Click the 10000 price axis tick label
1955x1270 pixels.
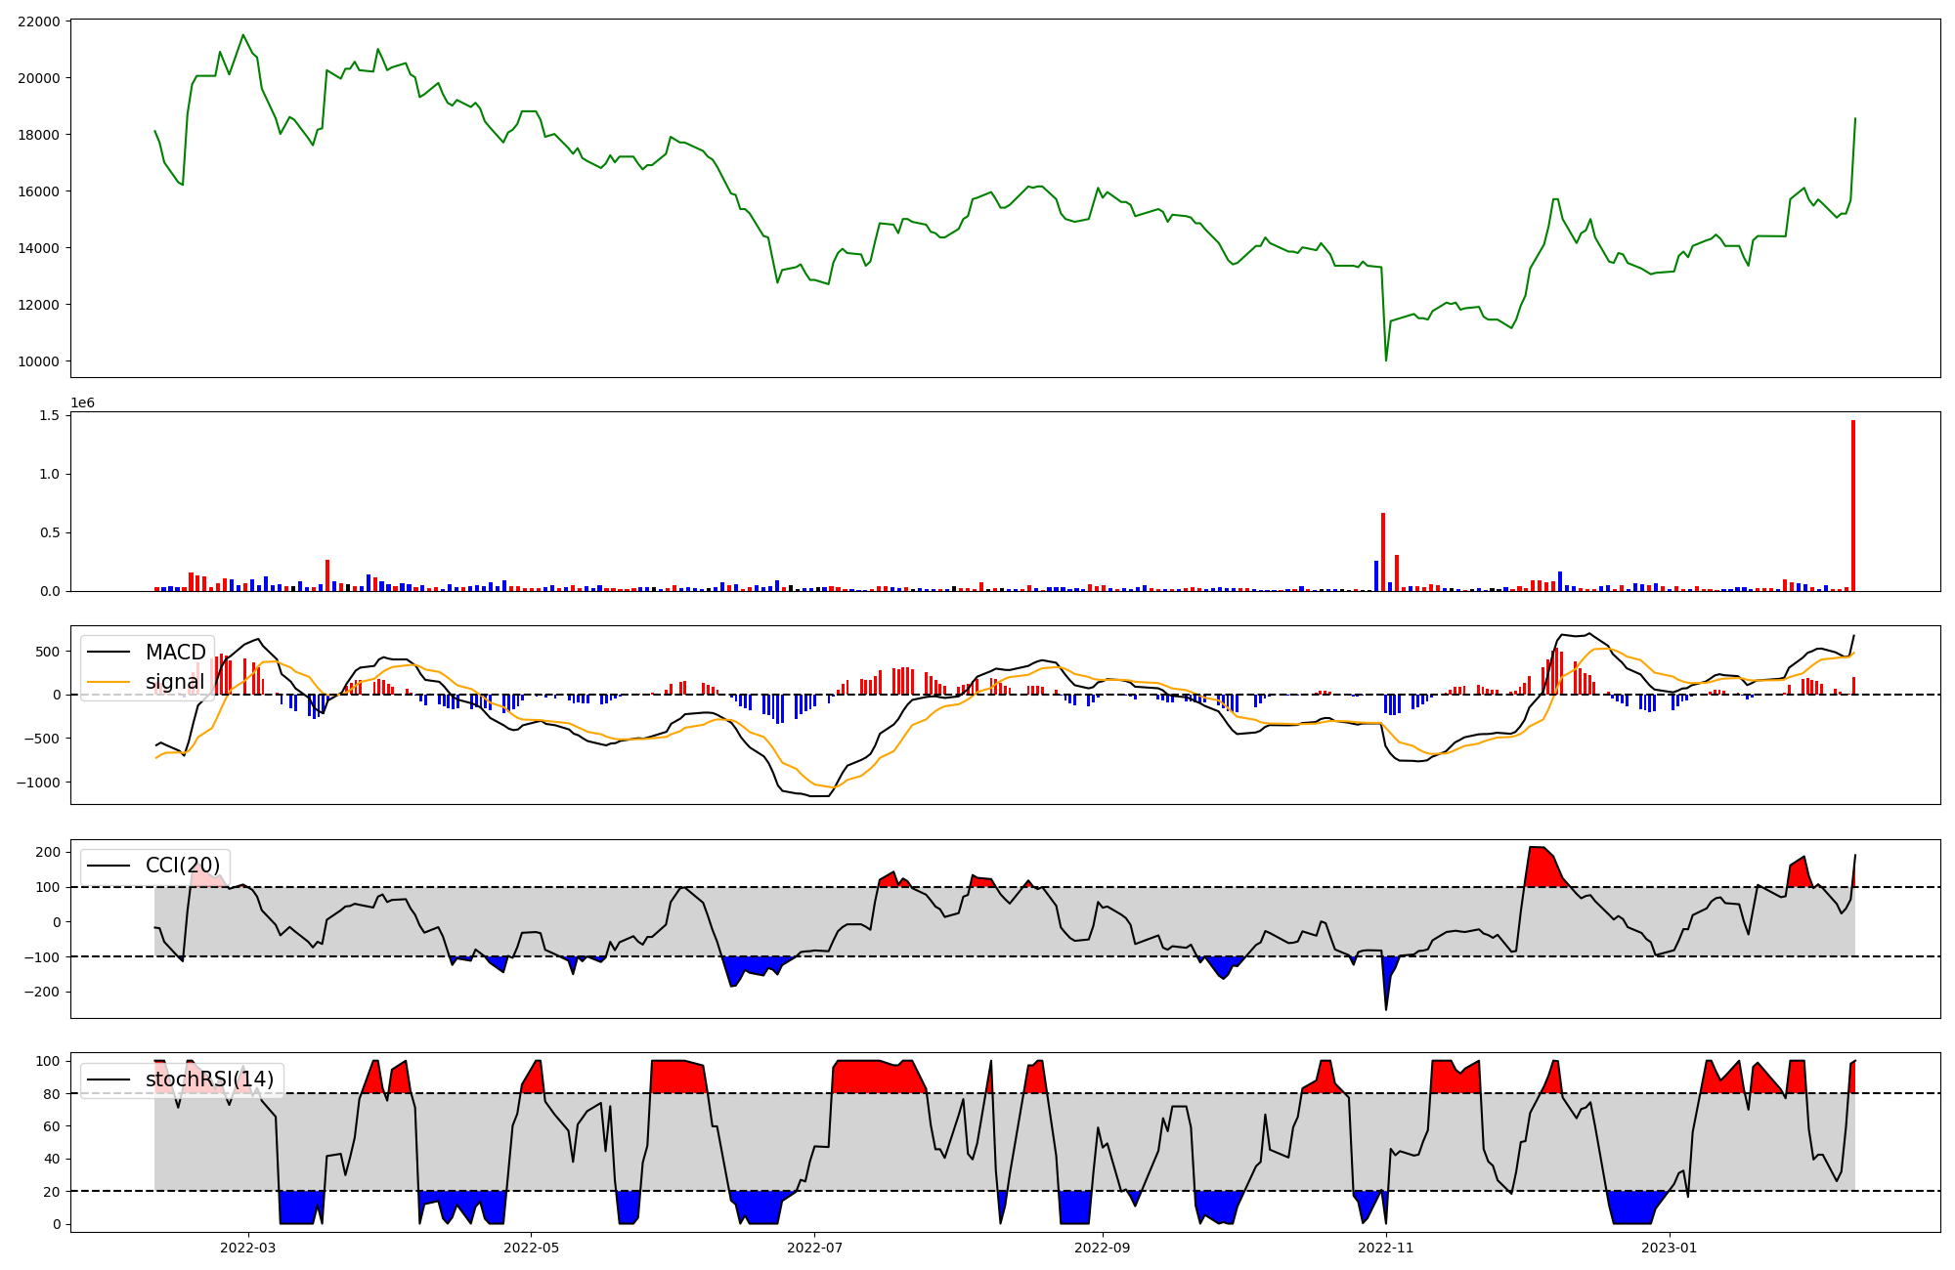(x=38, y=361)
